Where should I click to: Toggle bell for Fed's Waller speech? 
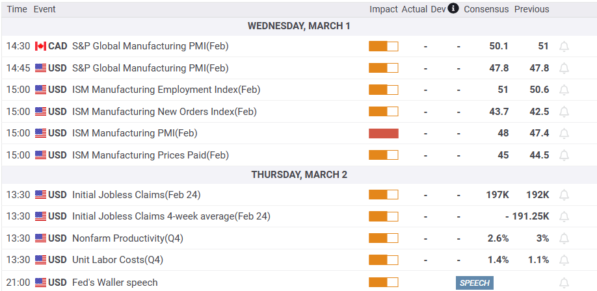(x=564, y=283)
